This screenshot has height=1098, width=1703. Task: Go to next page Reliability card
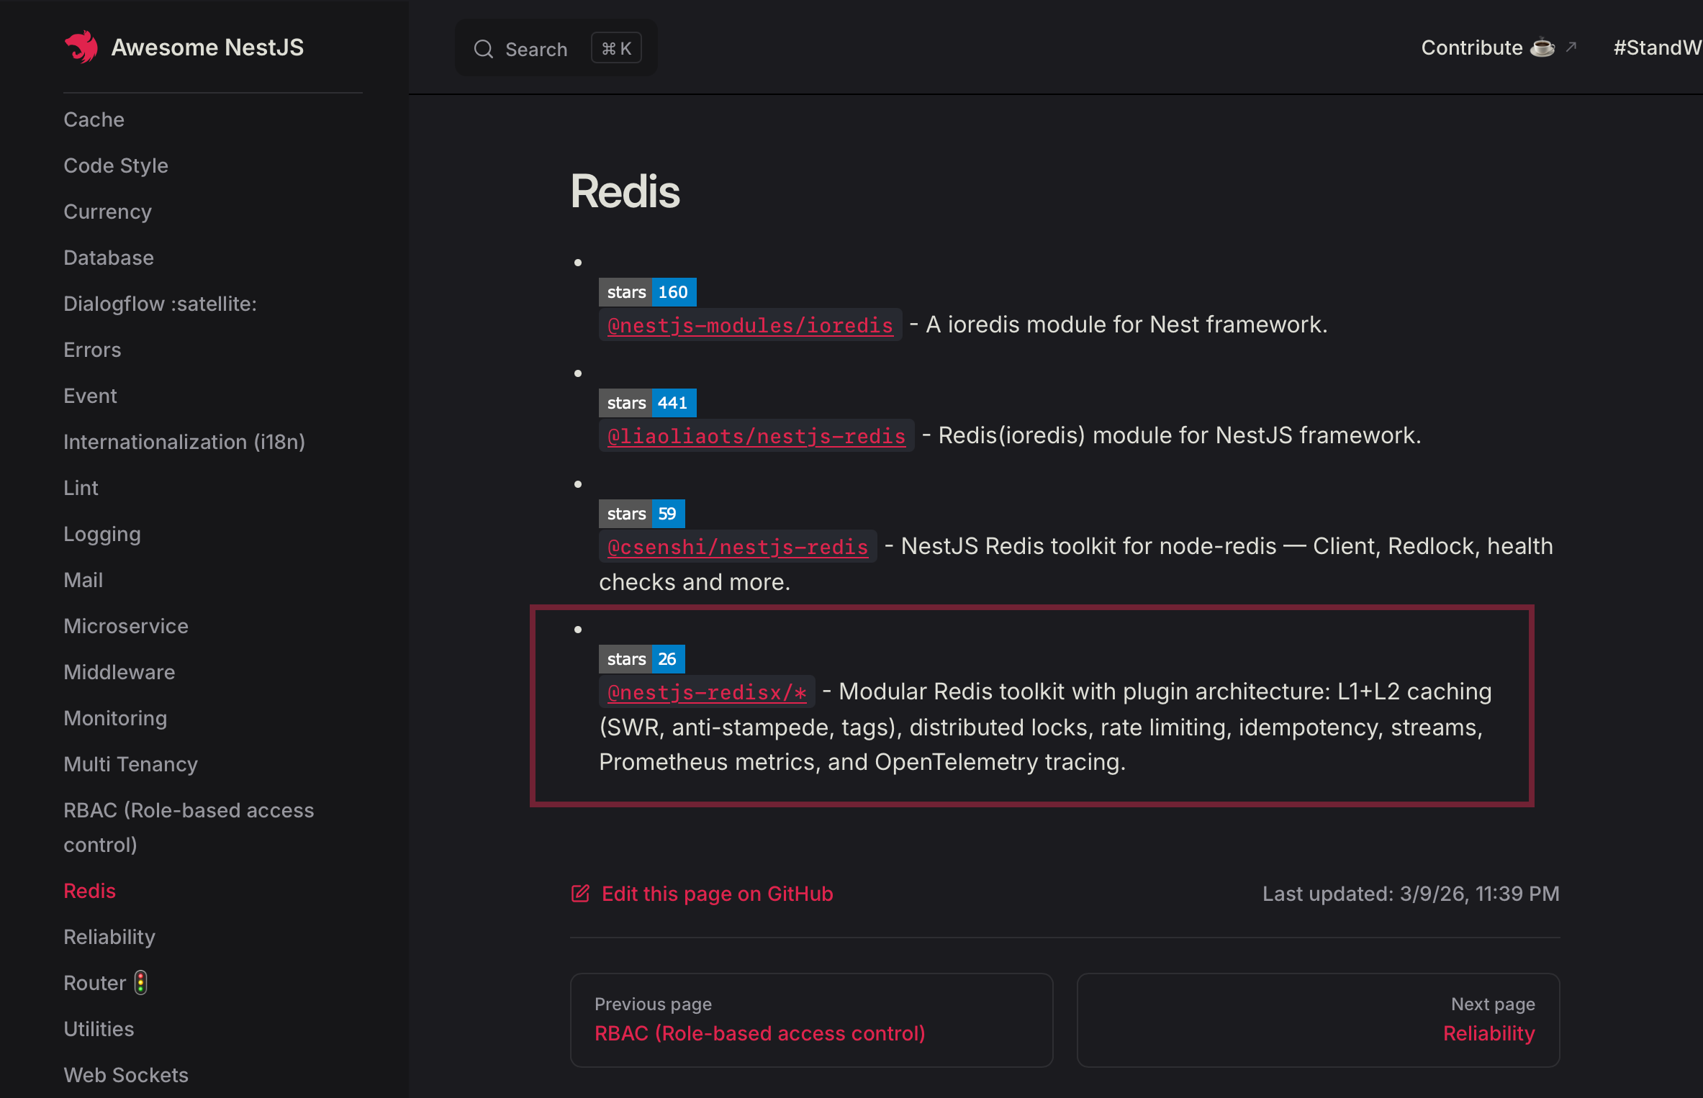point(1318,1020)
